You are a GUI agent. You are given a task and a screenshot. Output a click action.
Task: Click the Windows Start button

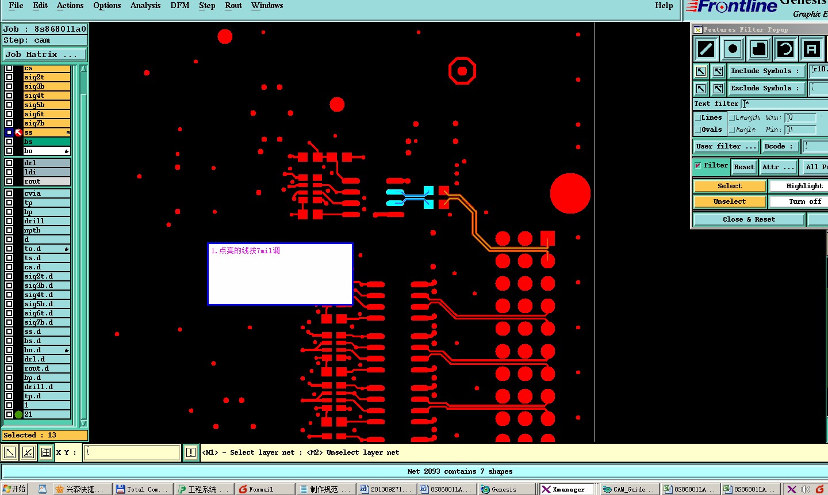14,489
